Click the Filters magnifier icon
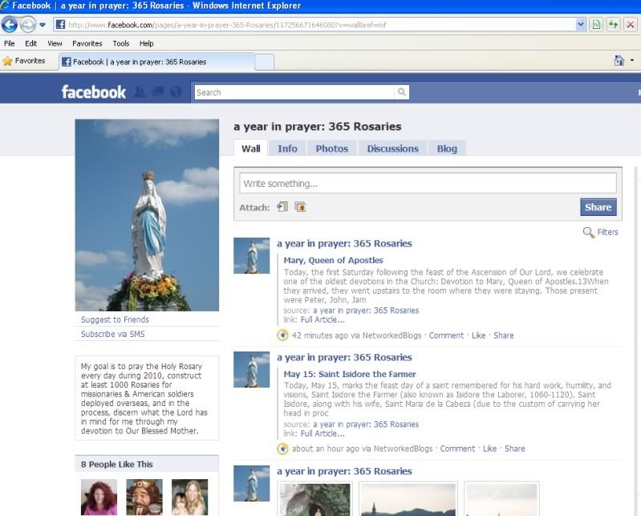641x516 pixels. point(588,233)
